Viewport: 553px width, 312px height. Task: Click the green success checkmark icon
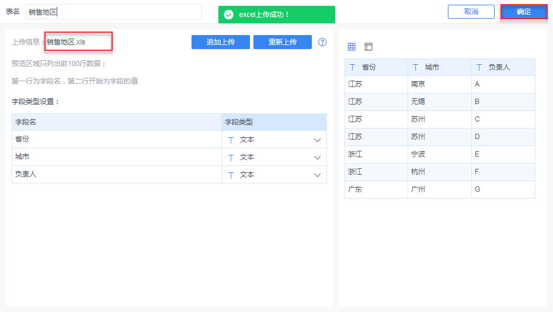coord(228,15)
